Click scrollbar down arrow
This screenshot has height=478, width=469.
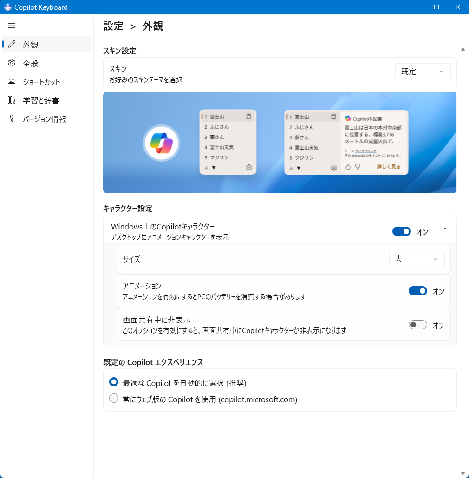point(463,473)
